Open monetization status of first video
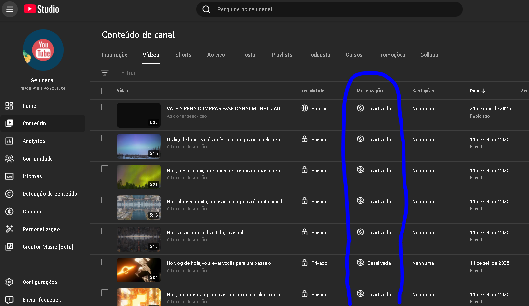Viewport: 529px width, 306px height. coord(374,108)
